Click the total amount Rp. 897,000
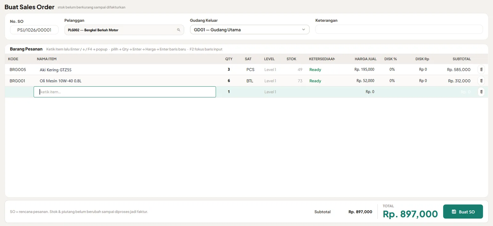The image size is (493, 226). click(x=410, y=214)
